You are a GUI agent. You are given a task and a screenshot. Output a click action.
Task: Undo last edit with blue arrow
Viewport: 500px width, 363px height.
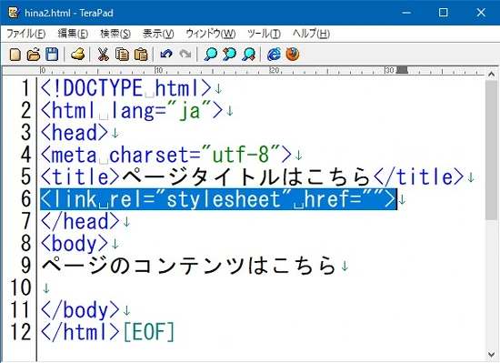click(x=166, y=55)
